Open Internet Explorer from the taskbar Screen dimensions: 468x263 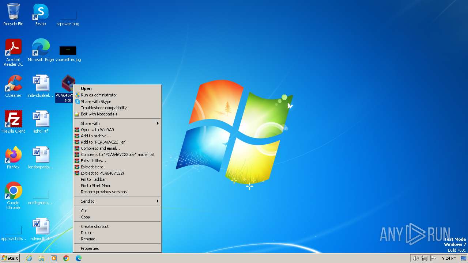[29, 258]
